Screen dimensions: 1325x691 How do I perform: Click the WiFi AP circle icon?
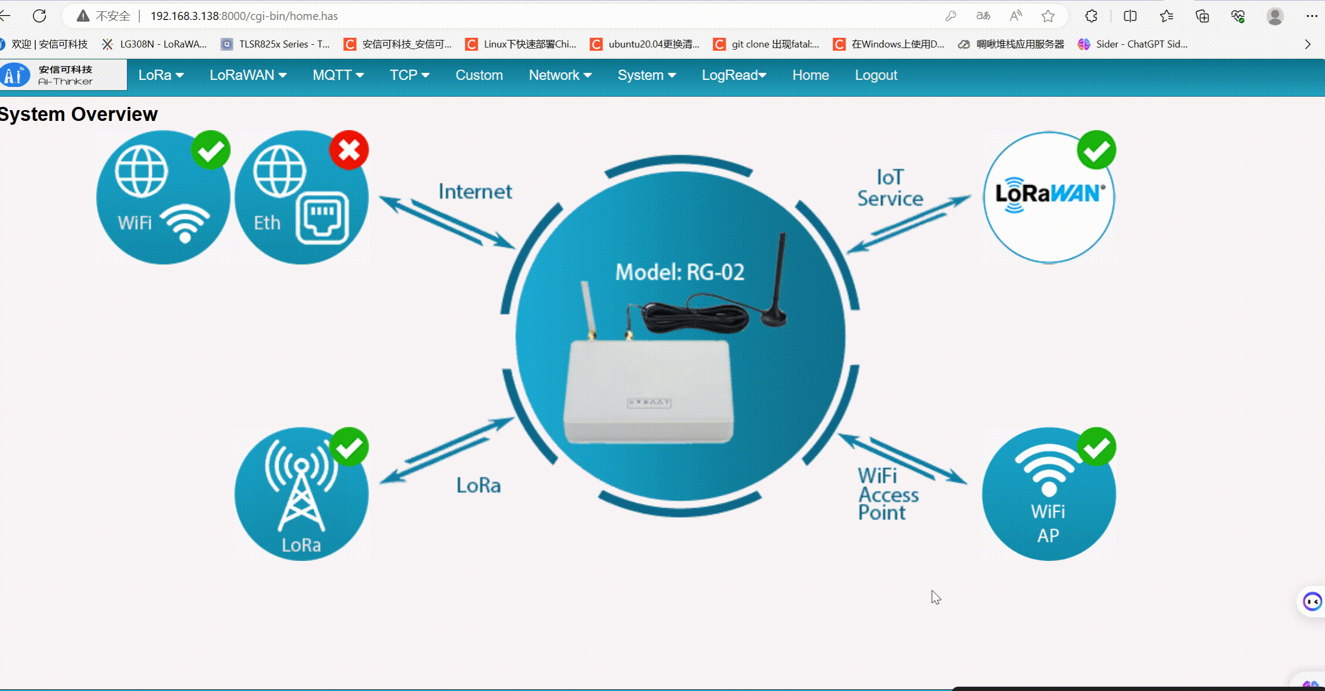1049,494
